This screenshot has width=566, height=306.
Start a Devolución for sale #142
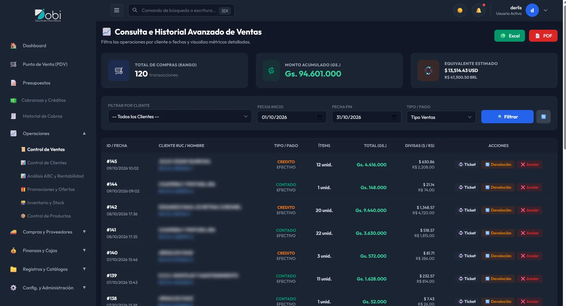pyautogui.click(x=498, y=210)
